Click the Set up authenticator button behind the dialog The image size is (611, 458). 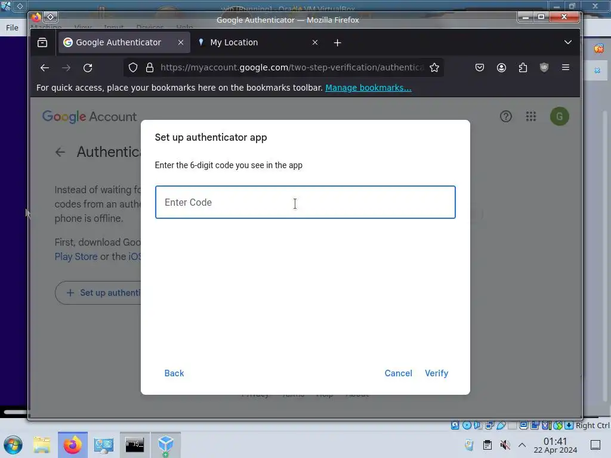pos(98,293)
